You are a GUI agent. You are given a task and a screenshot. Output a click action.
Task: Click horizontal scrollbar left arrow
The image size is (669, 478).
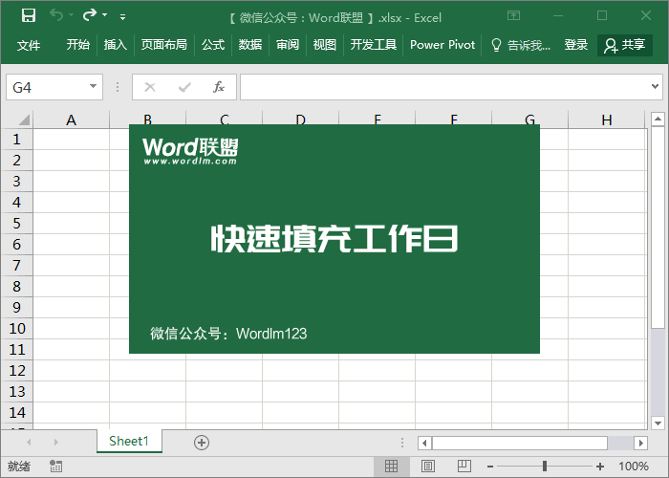click(424, 443)
